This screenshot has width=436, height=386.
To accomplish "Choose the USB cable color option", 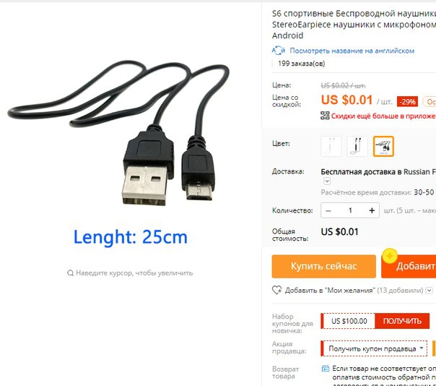I will (x=383, y=146).
